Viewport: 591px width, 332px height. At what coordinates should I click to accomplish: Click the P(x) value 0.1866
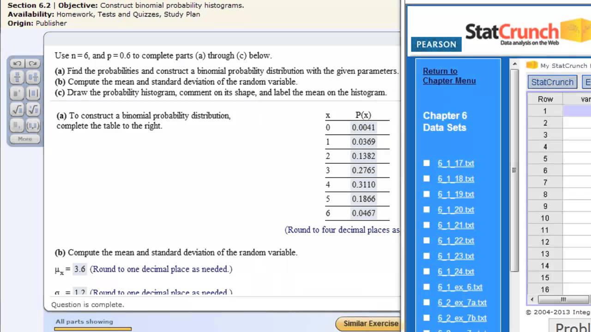(x=363, y=199)
